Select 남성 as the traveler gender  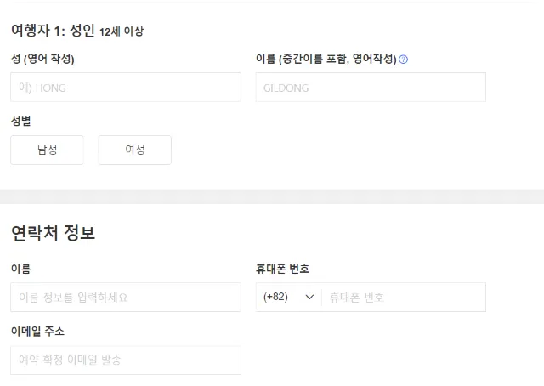(47, 150)
